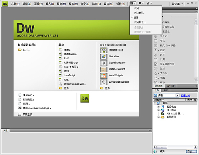Click the CSS new document icon

tap(60, 71)
